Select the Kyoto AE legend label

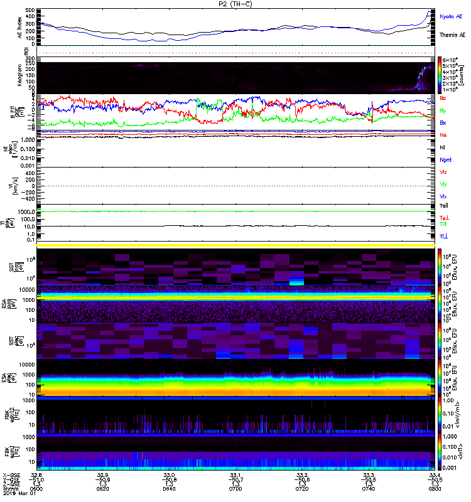[451, 16]
